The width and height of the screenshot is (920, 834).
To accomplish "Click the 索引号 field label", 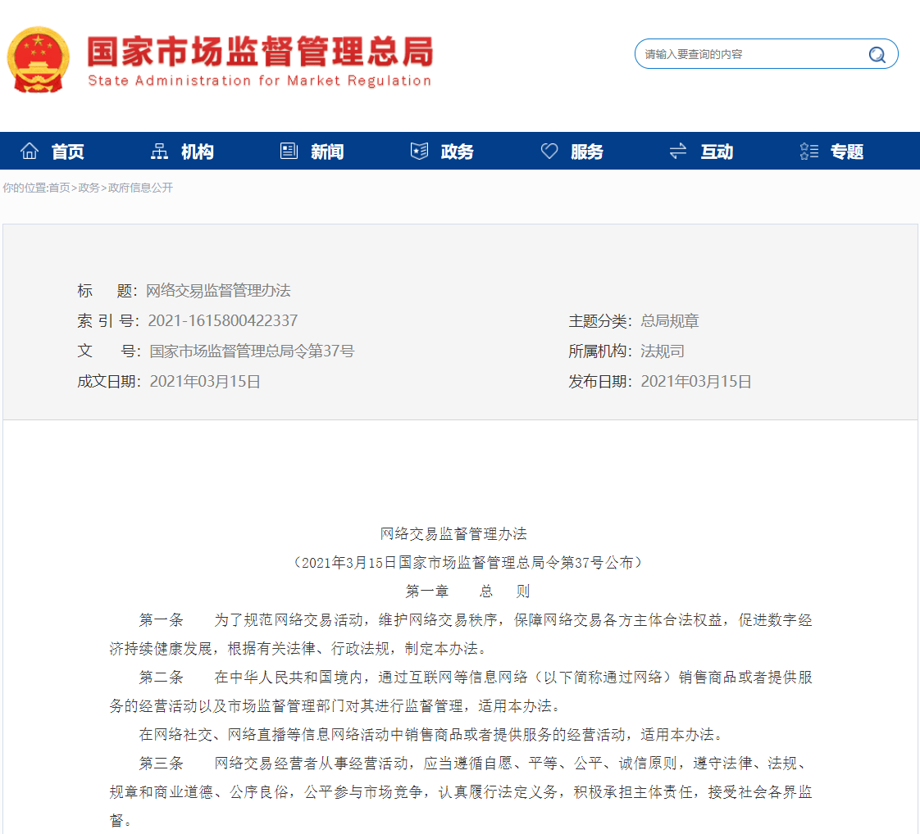I will 108,321.
